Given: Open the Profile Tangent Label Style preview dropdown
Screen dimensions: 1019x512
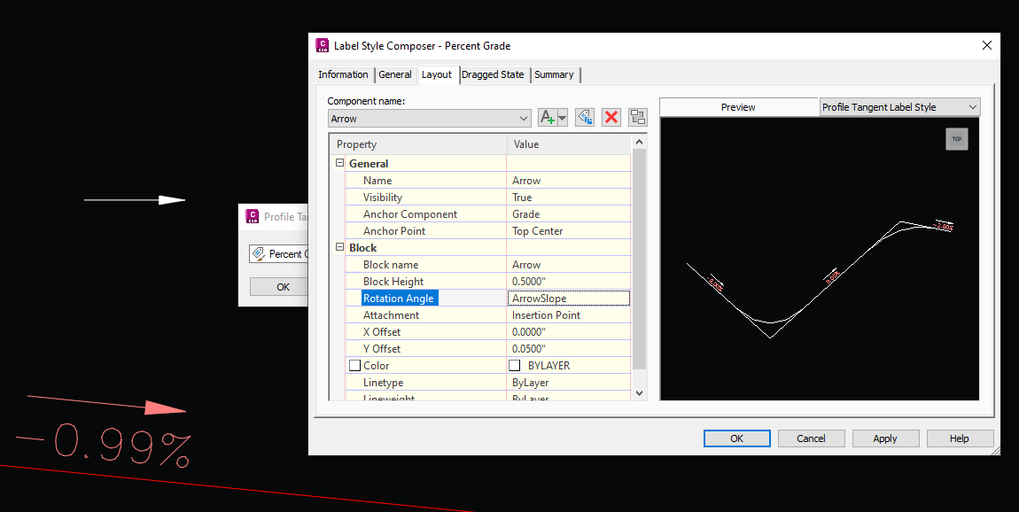Looking at the screenshot, I should [x=971, y=106].
